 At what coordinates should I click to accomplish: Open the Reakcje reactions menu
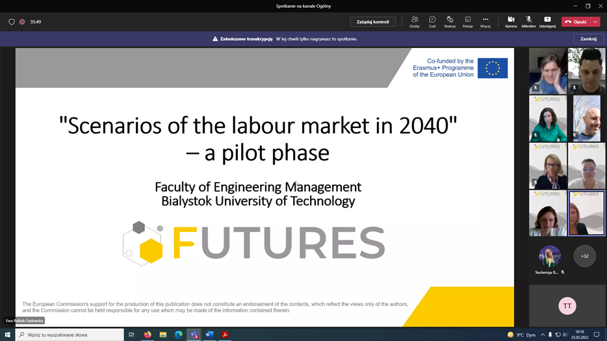[450, 21]
